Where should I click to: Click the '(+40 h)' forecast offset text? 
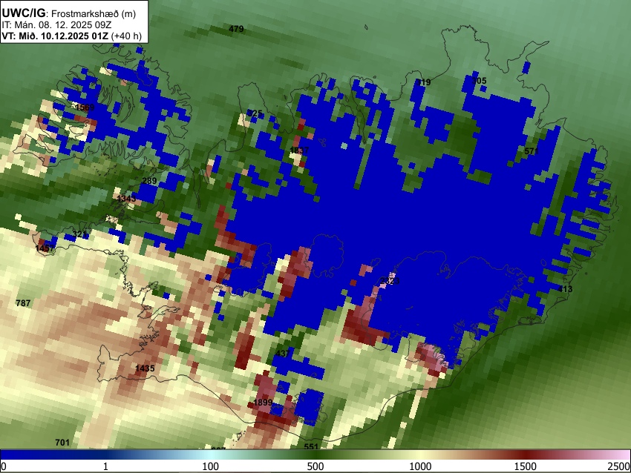point(126,36)
